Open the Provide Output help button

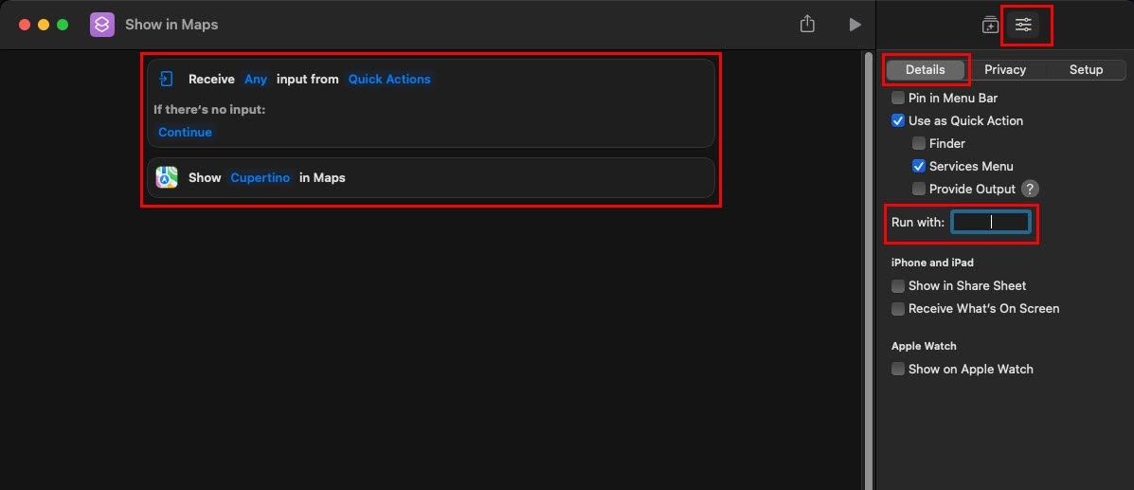click(x=1031, y=189)
